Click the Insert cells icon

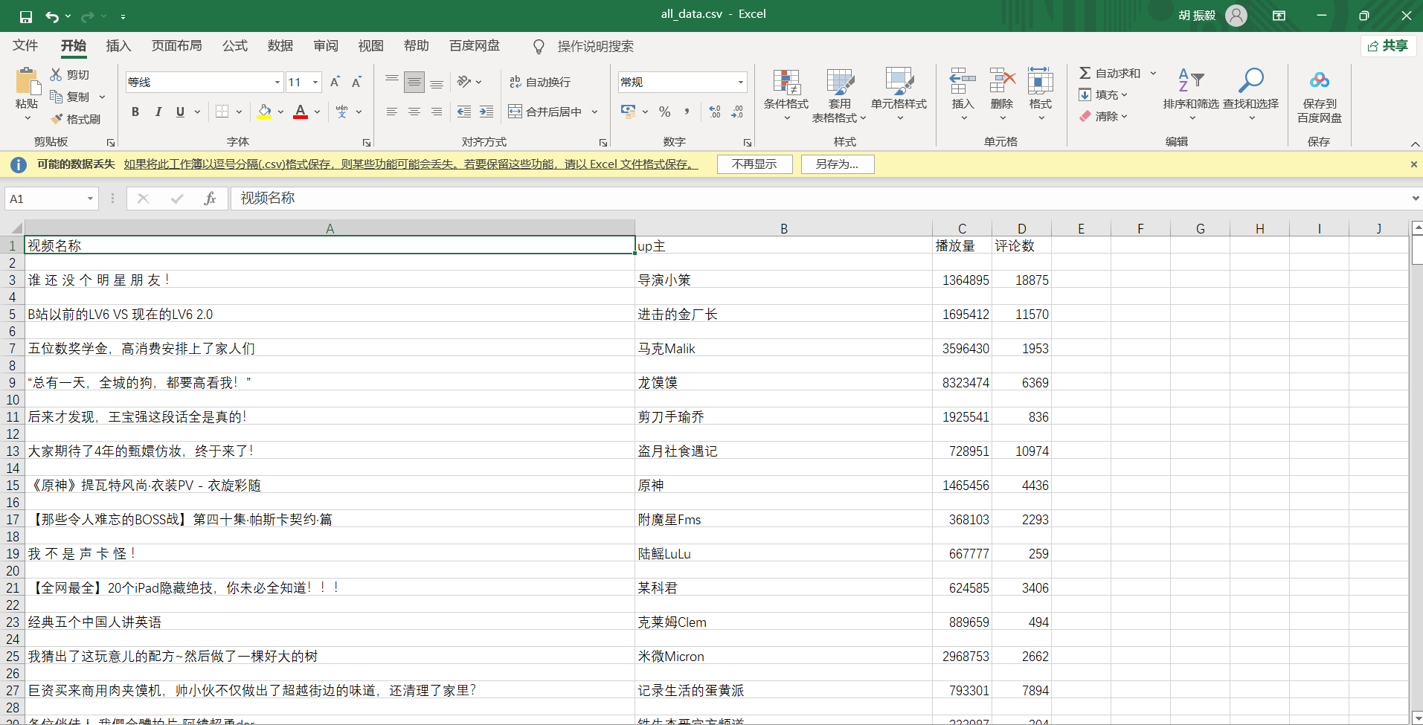pos(963,80)
